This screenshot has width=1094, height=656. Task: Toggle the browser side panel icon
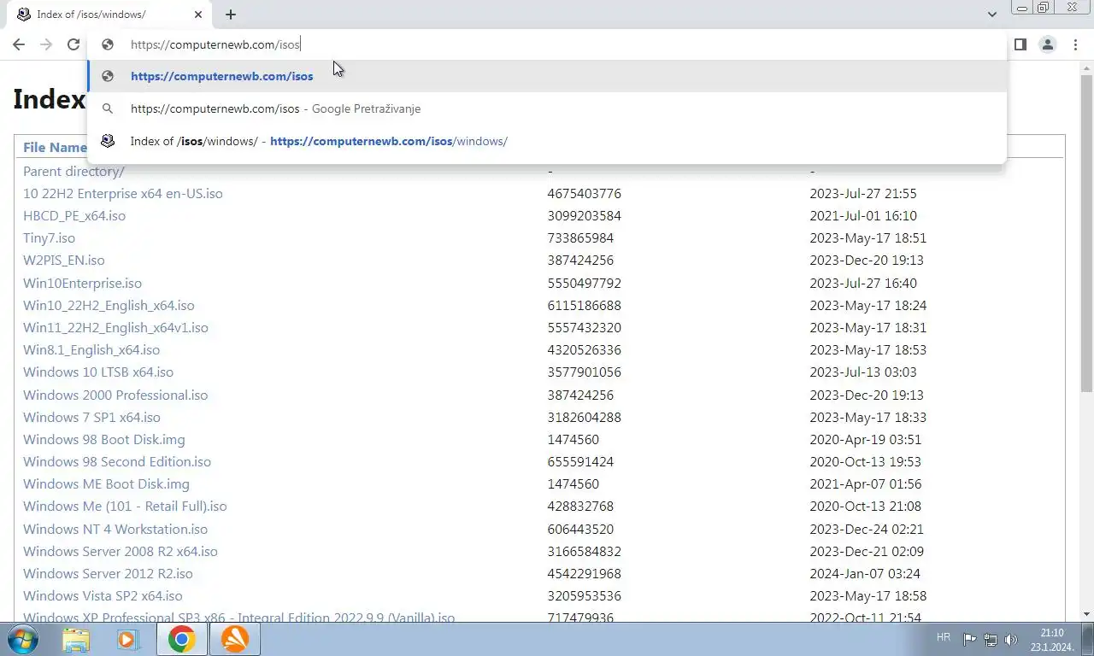tap(1020, 44)
